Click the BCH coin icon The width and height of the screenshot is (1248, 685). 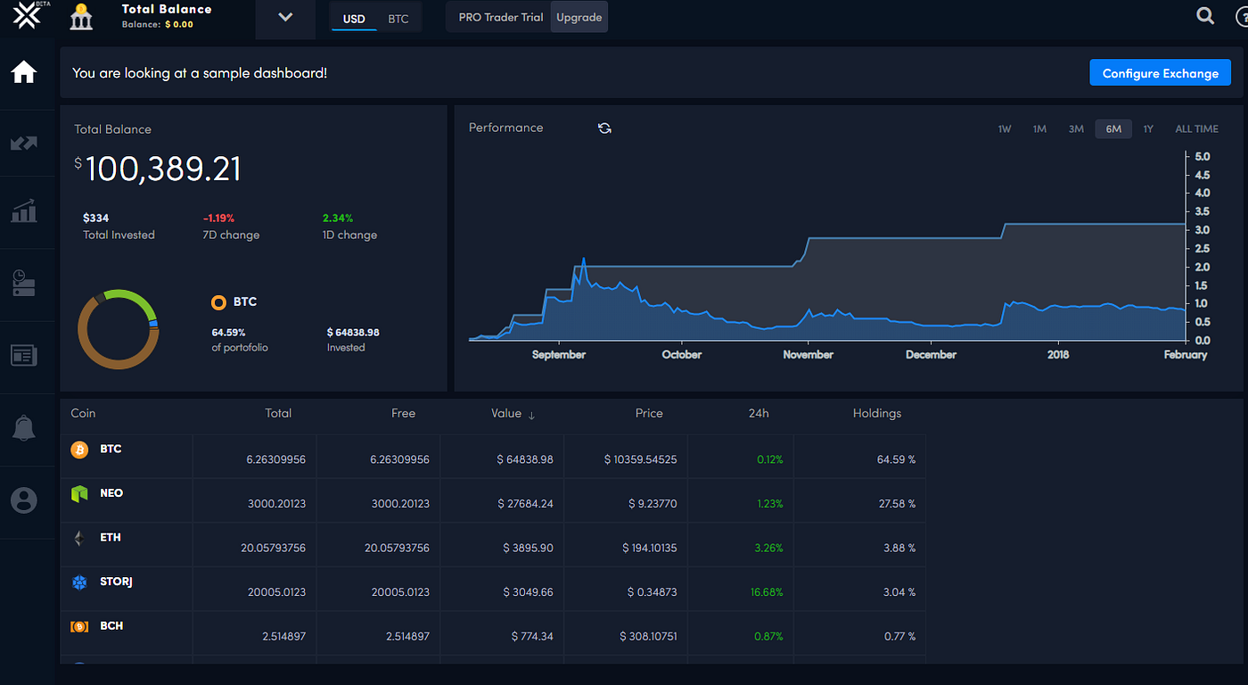click(80, 627)
